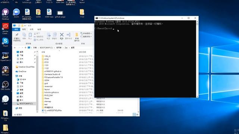Image resolution: width=239 pixels, height=134 pixels.
Task: Open the it360-Sass PDF icon
Action: tap(49, 13)
